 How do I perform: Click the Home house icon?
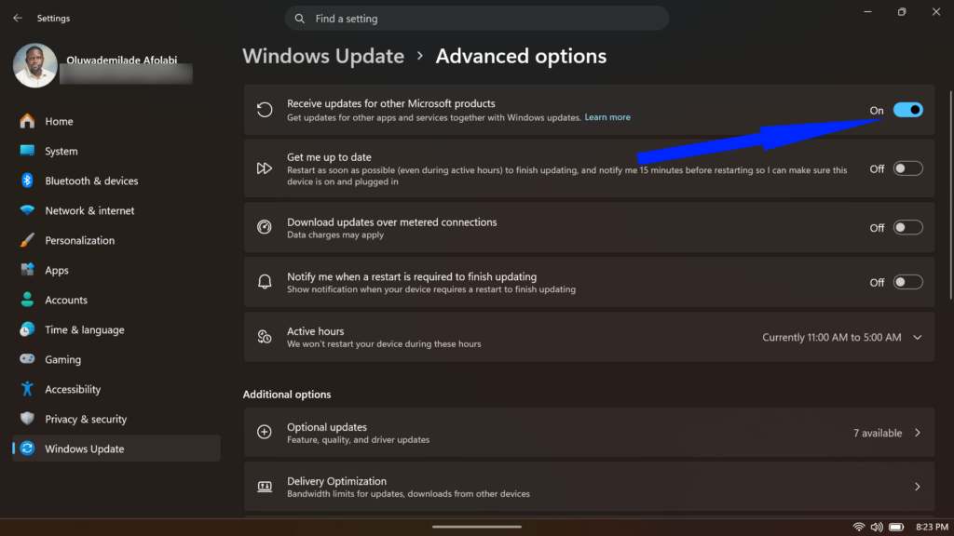tap(27, 121)
